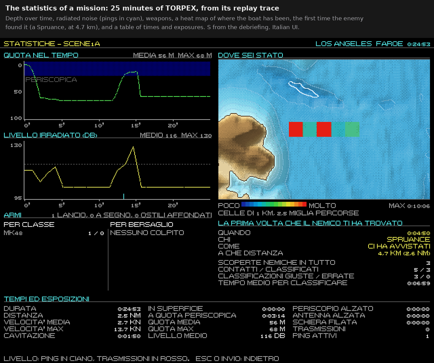The height and width of the screenshot is (363, 434).
Task: Click the CLASSIFICAZIONI GIUSTE / ERRATE row
Action: tap(324, 276)
